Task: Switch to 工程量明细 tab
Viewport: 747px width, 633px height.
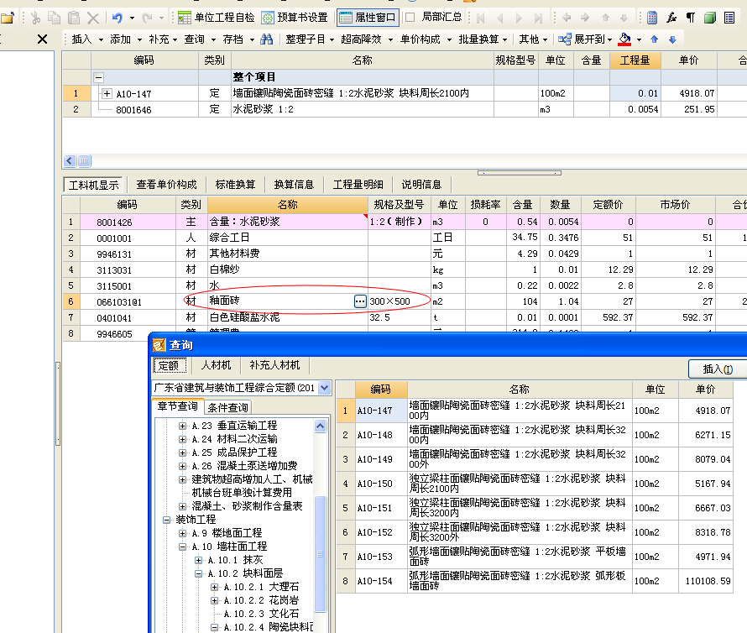Action: 358,185
